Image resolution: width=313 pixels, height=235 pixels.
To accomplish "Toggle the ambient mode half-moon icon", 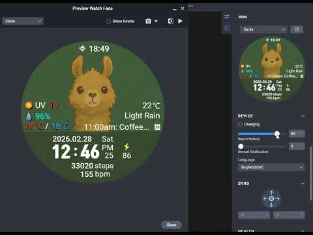I will [171, 21].
